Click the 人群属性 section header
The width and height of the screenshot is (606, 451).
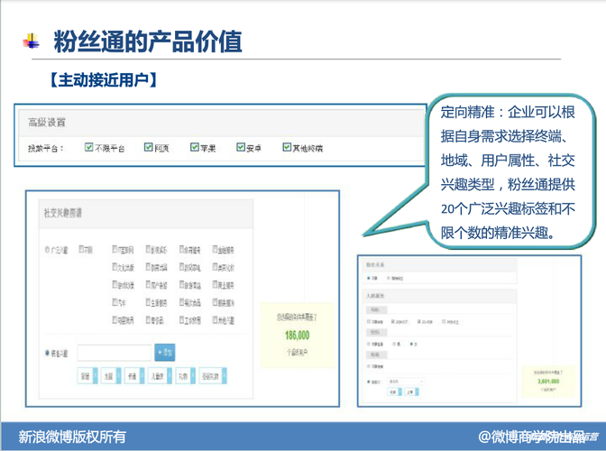(x=440, y=296)
